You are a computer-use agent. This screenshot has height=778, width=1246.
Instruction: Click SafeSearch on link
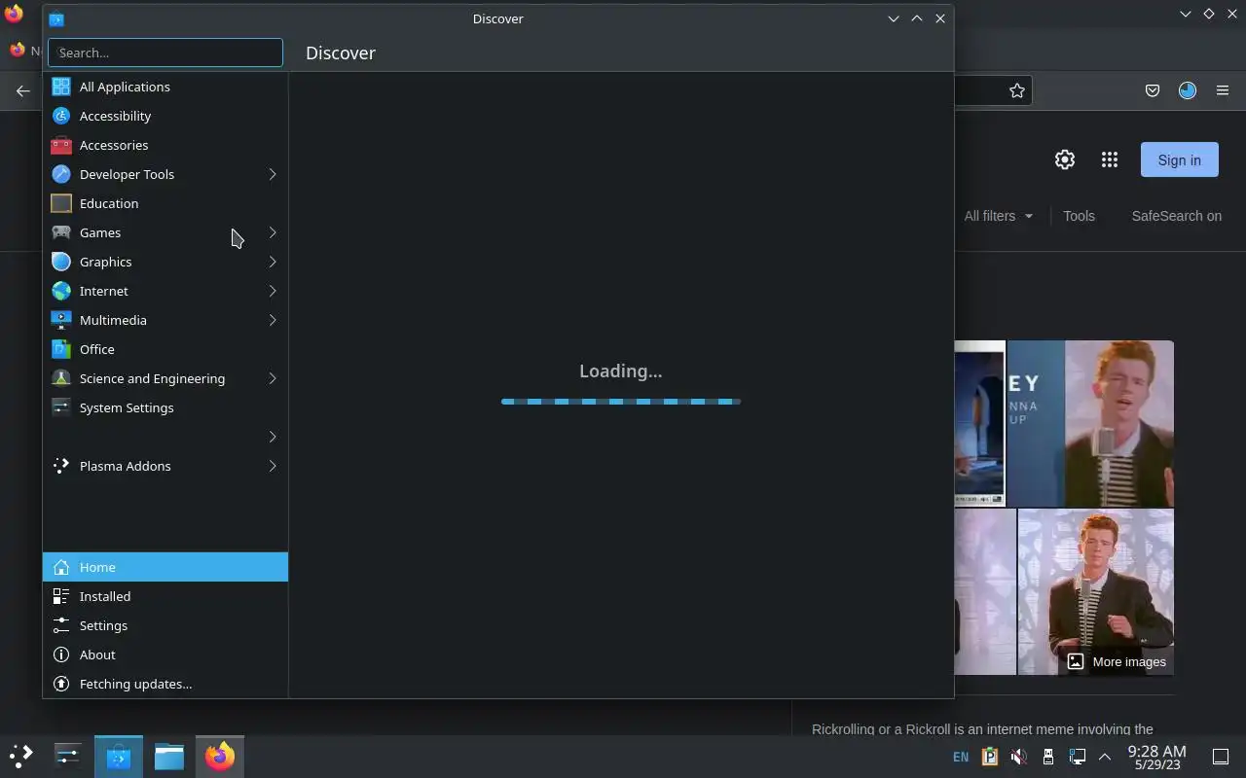coord(1176,216)
